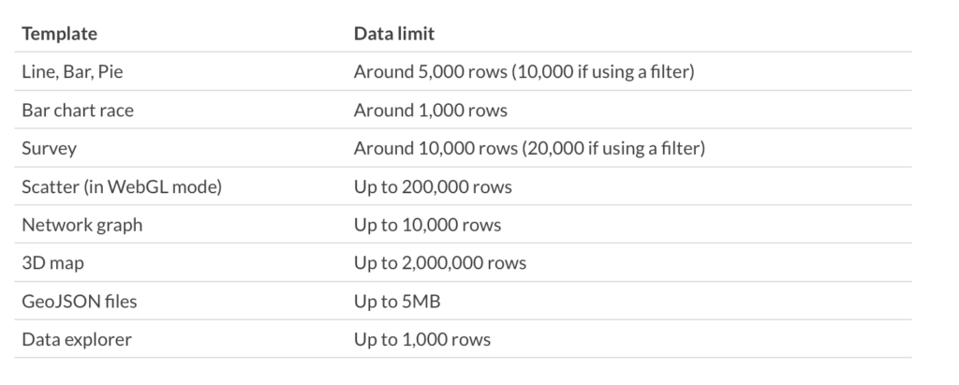The height and width of the screenshot is (385, 959).
Task: Click the '20,000 if using a filter' note
Action: (x=613, y=149)
